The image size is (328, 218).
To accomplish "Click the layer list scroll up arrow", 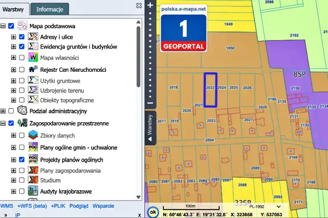I will 138,22.
